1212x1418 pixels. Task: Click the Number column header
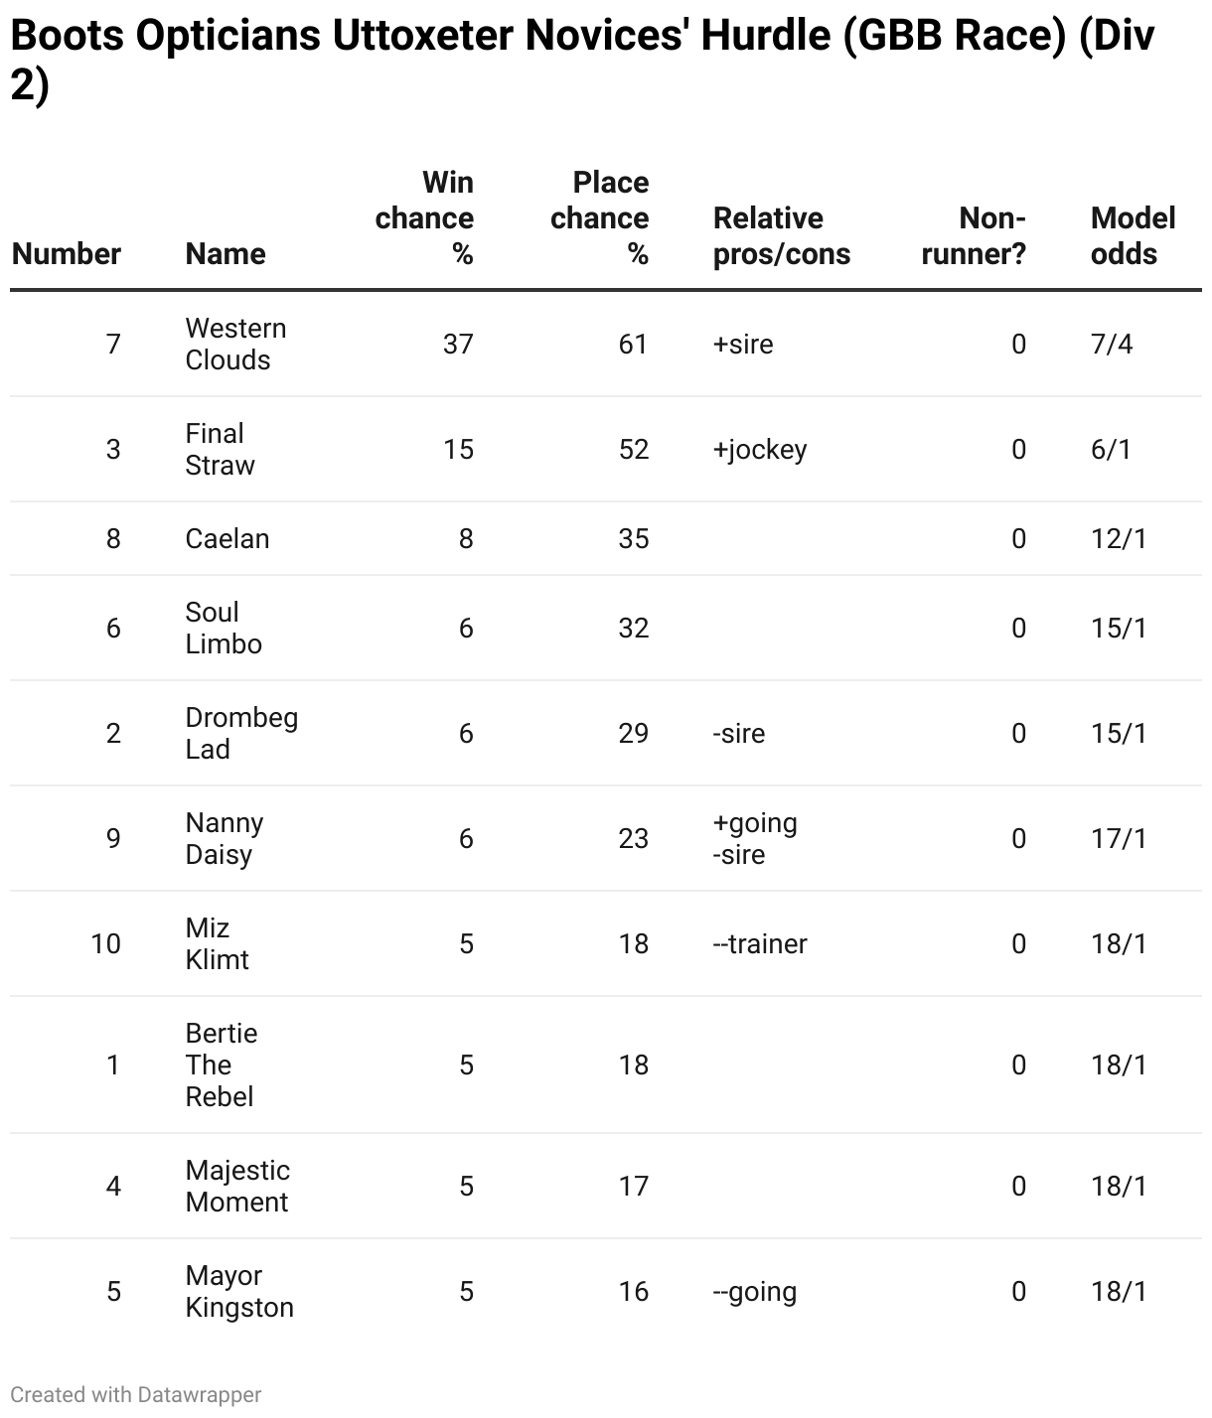click(x=67, y=254)
